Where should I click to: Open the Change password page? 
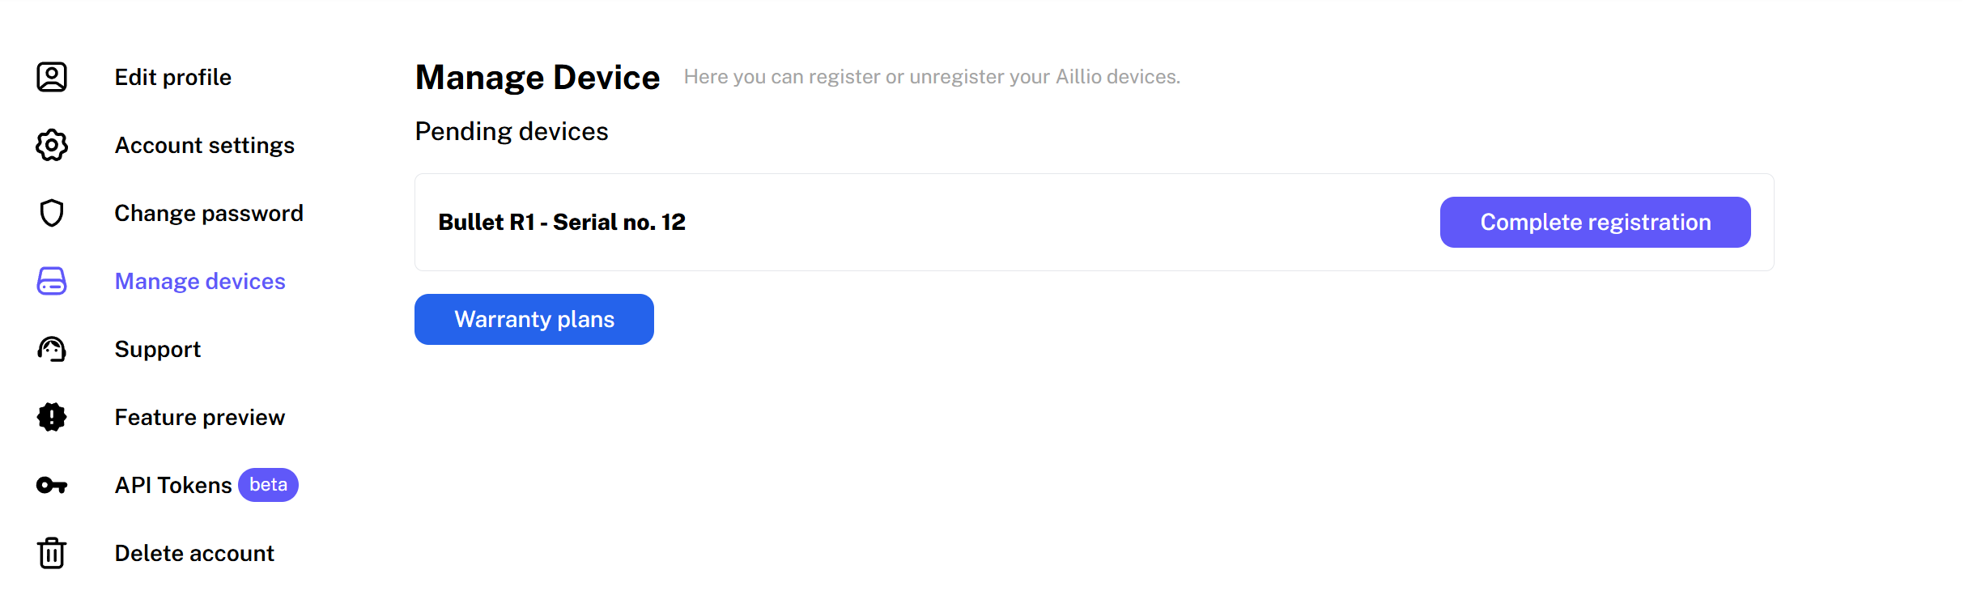[x=209, y=213]
